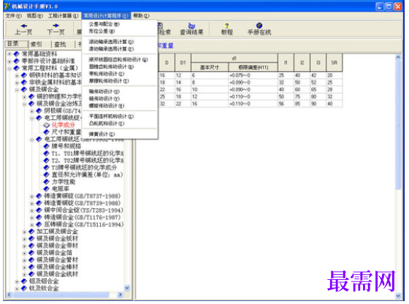Click tree panel vertical scroll down arrow
The image size is (409, 304).
click(x=127, y=288)
